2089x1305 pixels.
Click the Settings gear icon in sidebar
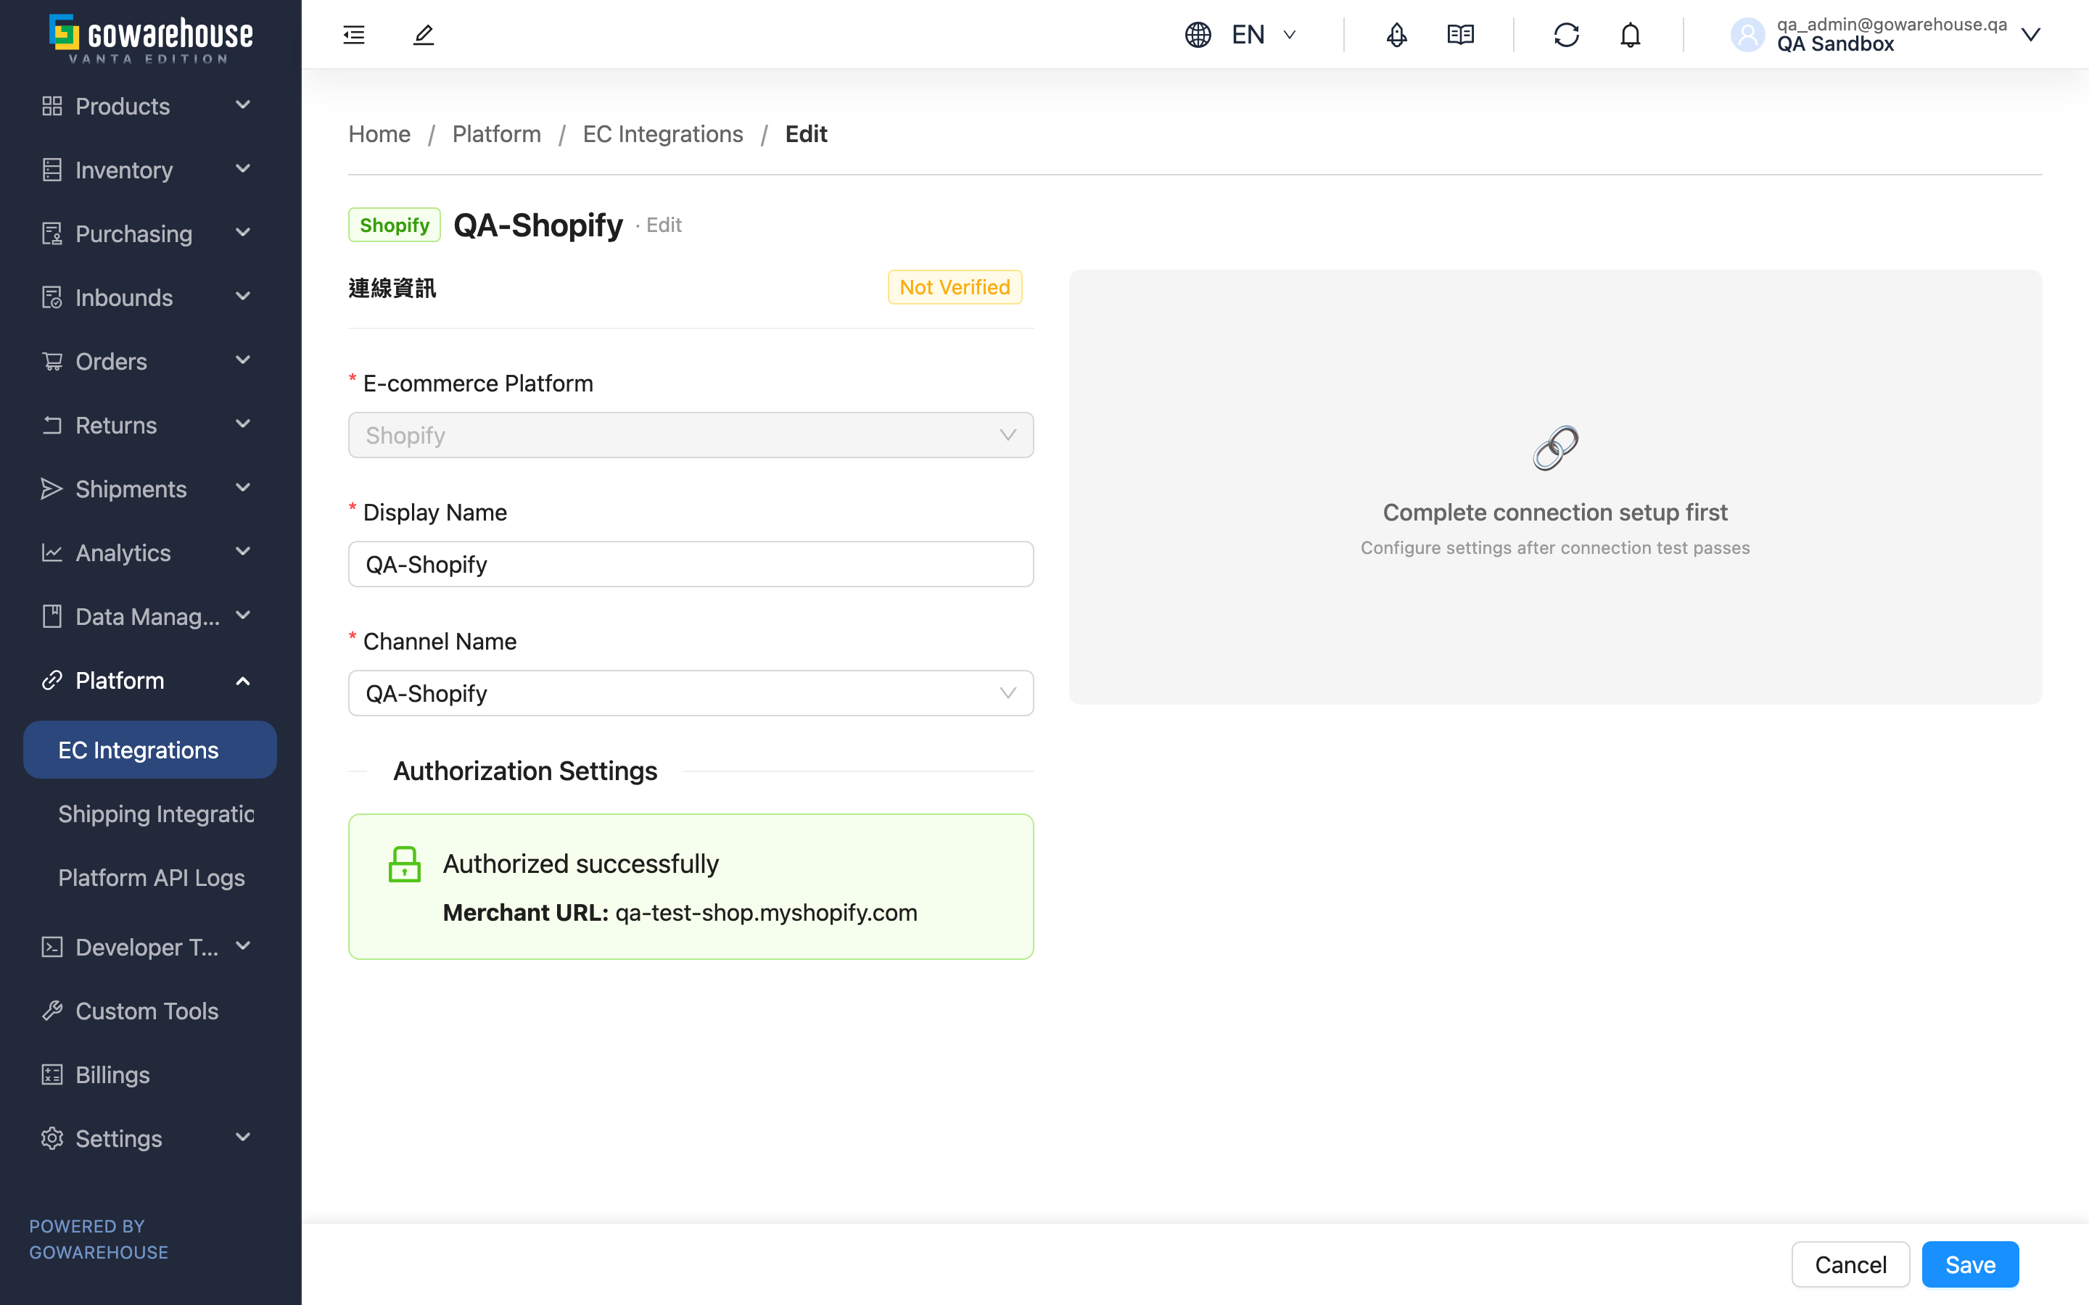coord(51,1138)
